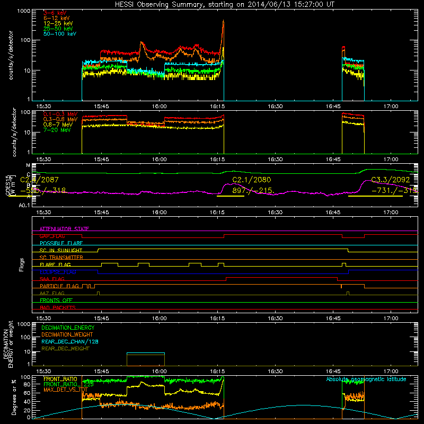Image resolution: width=424 pixels, height=424 pixels.
Task: Select the AAZ_FLAG label
Action: [52, 293]
